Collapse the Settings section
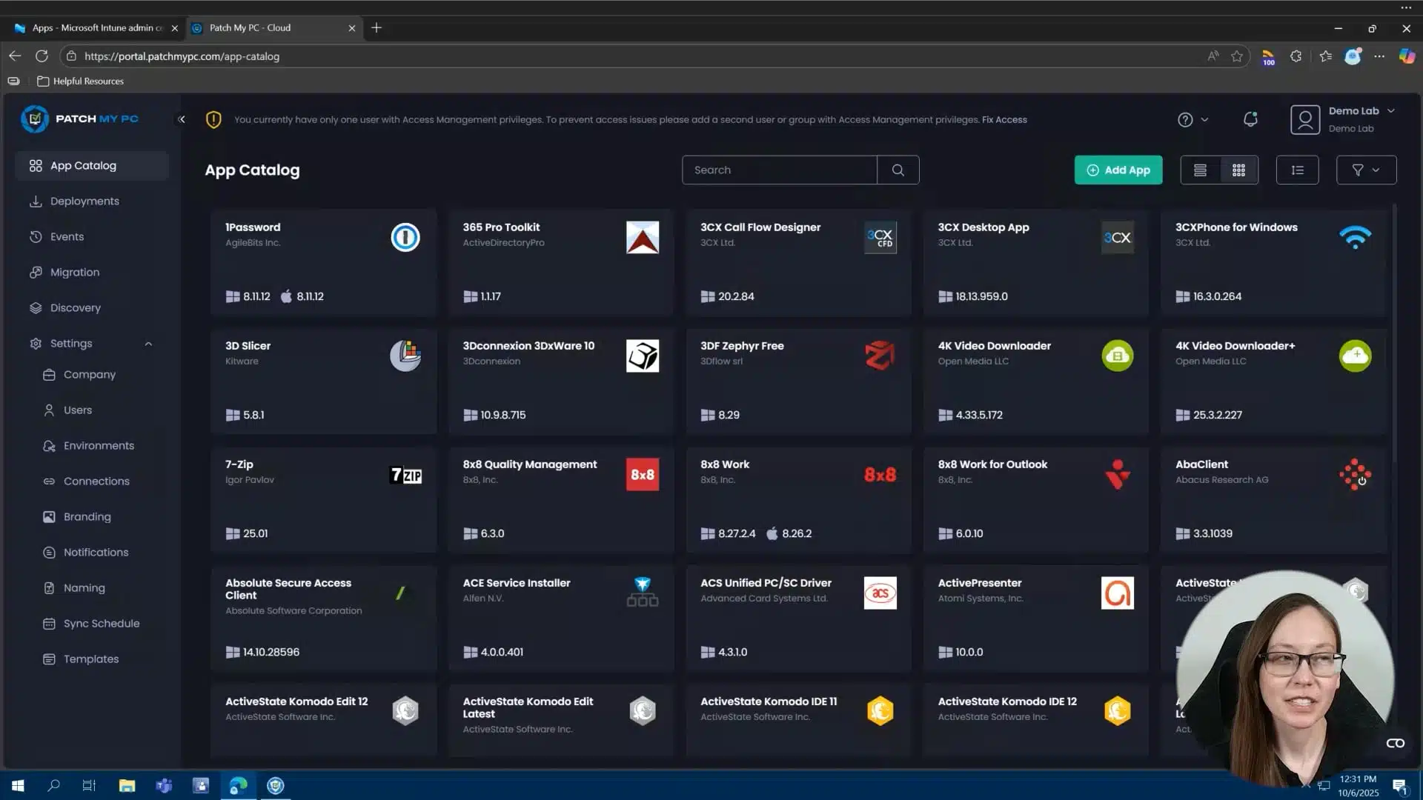The height and width of the screenshot is (800, 1423). click(x=148, y=344)
